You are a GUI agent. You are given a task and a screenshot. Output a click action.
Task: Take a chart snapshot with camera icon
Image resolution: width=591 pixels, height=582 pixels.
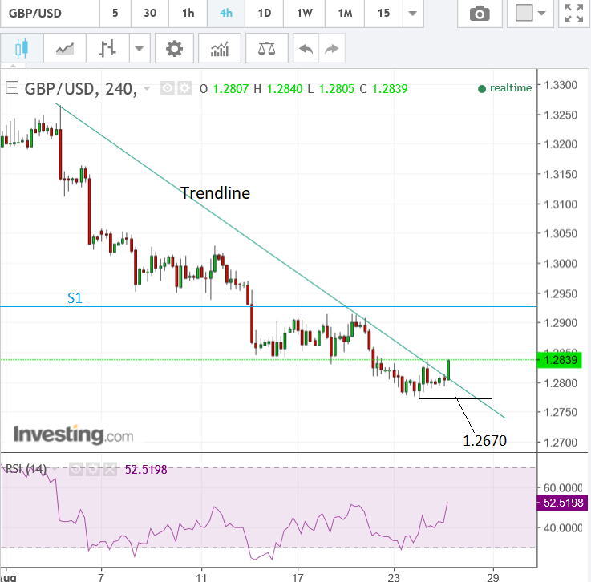point(480,14)
